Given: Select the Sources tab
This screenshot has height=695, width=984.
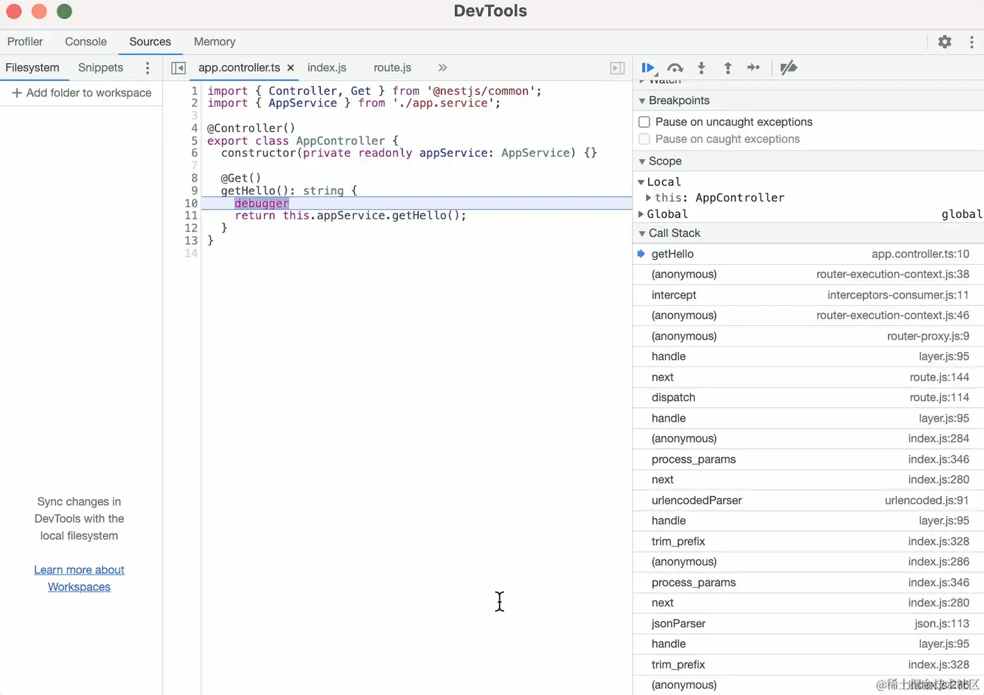Looking at the screenshot, I should (150, 42).
